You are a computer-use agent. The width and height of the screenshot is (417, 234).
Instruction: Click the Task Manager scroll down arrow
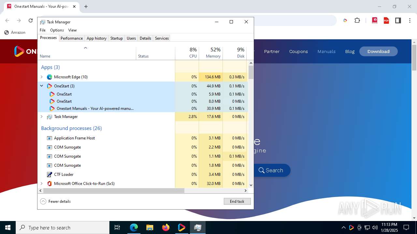tap(251, 185)
